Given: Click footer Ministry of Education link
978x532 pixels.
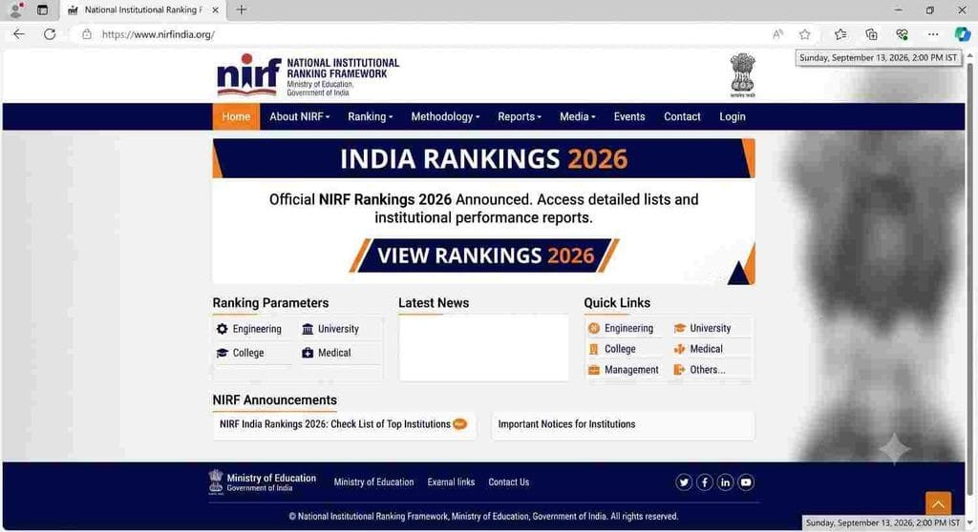Looking at the screenshot, I should click(x=373, y=482).
